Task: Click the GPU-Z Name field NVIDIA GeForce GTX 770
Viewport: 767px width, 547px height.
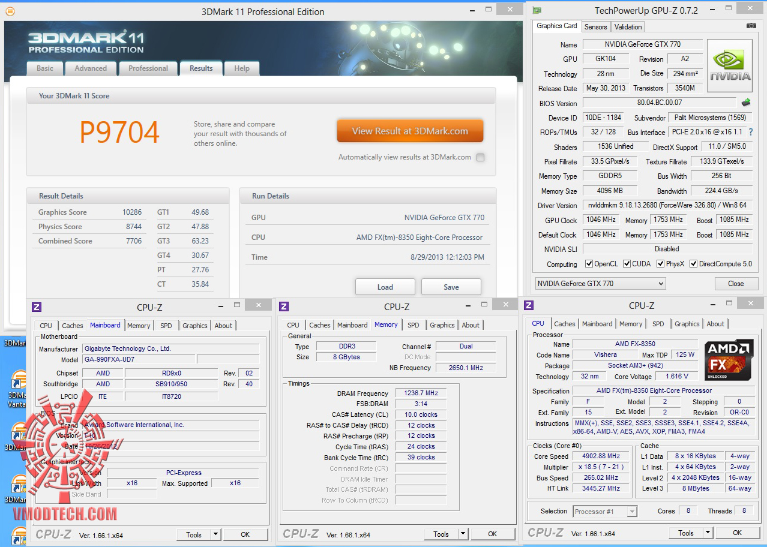Action: point(642,44)
